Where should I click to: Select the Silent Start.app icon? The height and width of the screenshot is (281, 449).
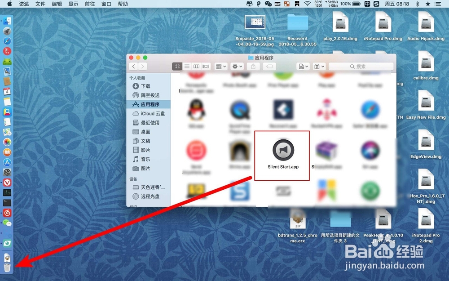coord(283,150)
